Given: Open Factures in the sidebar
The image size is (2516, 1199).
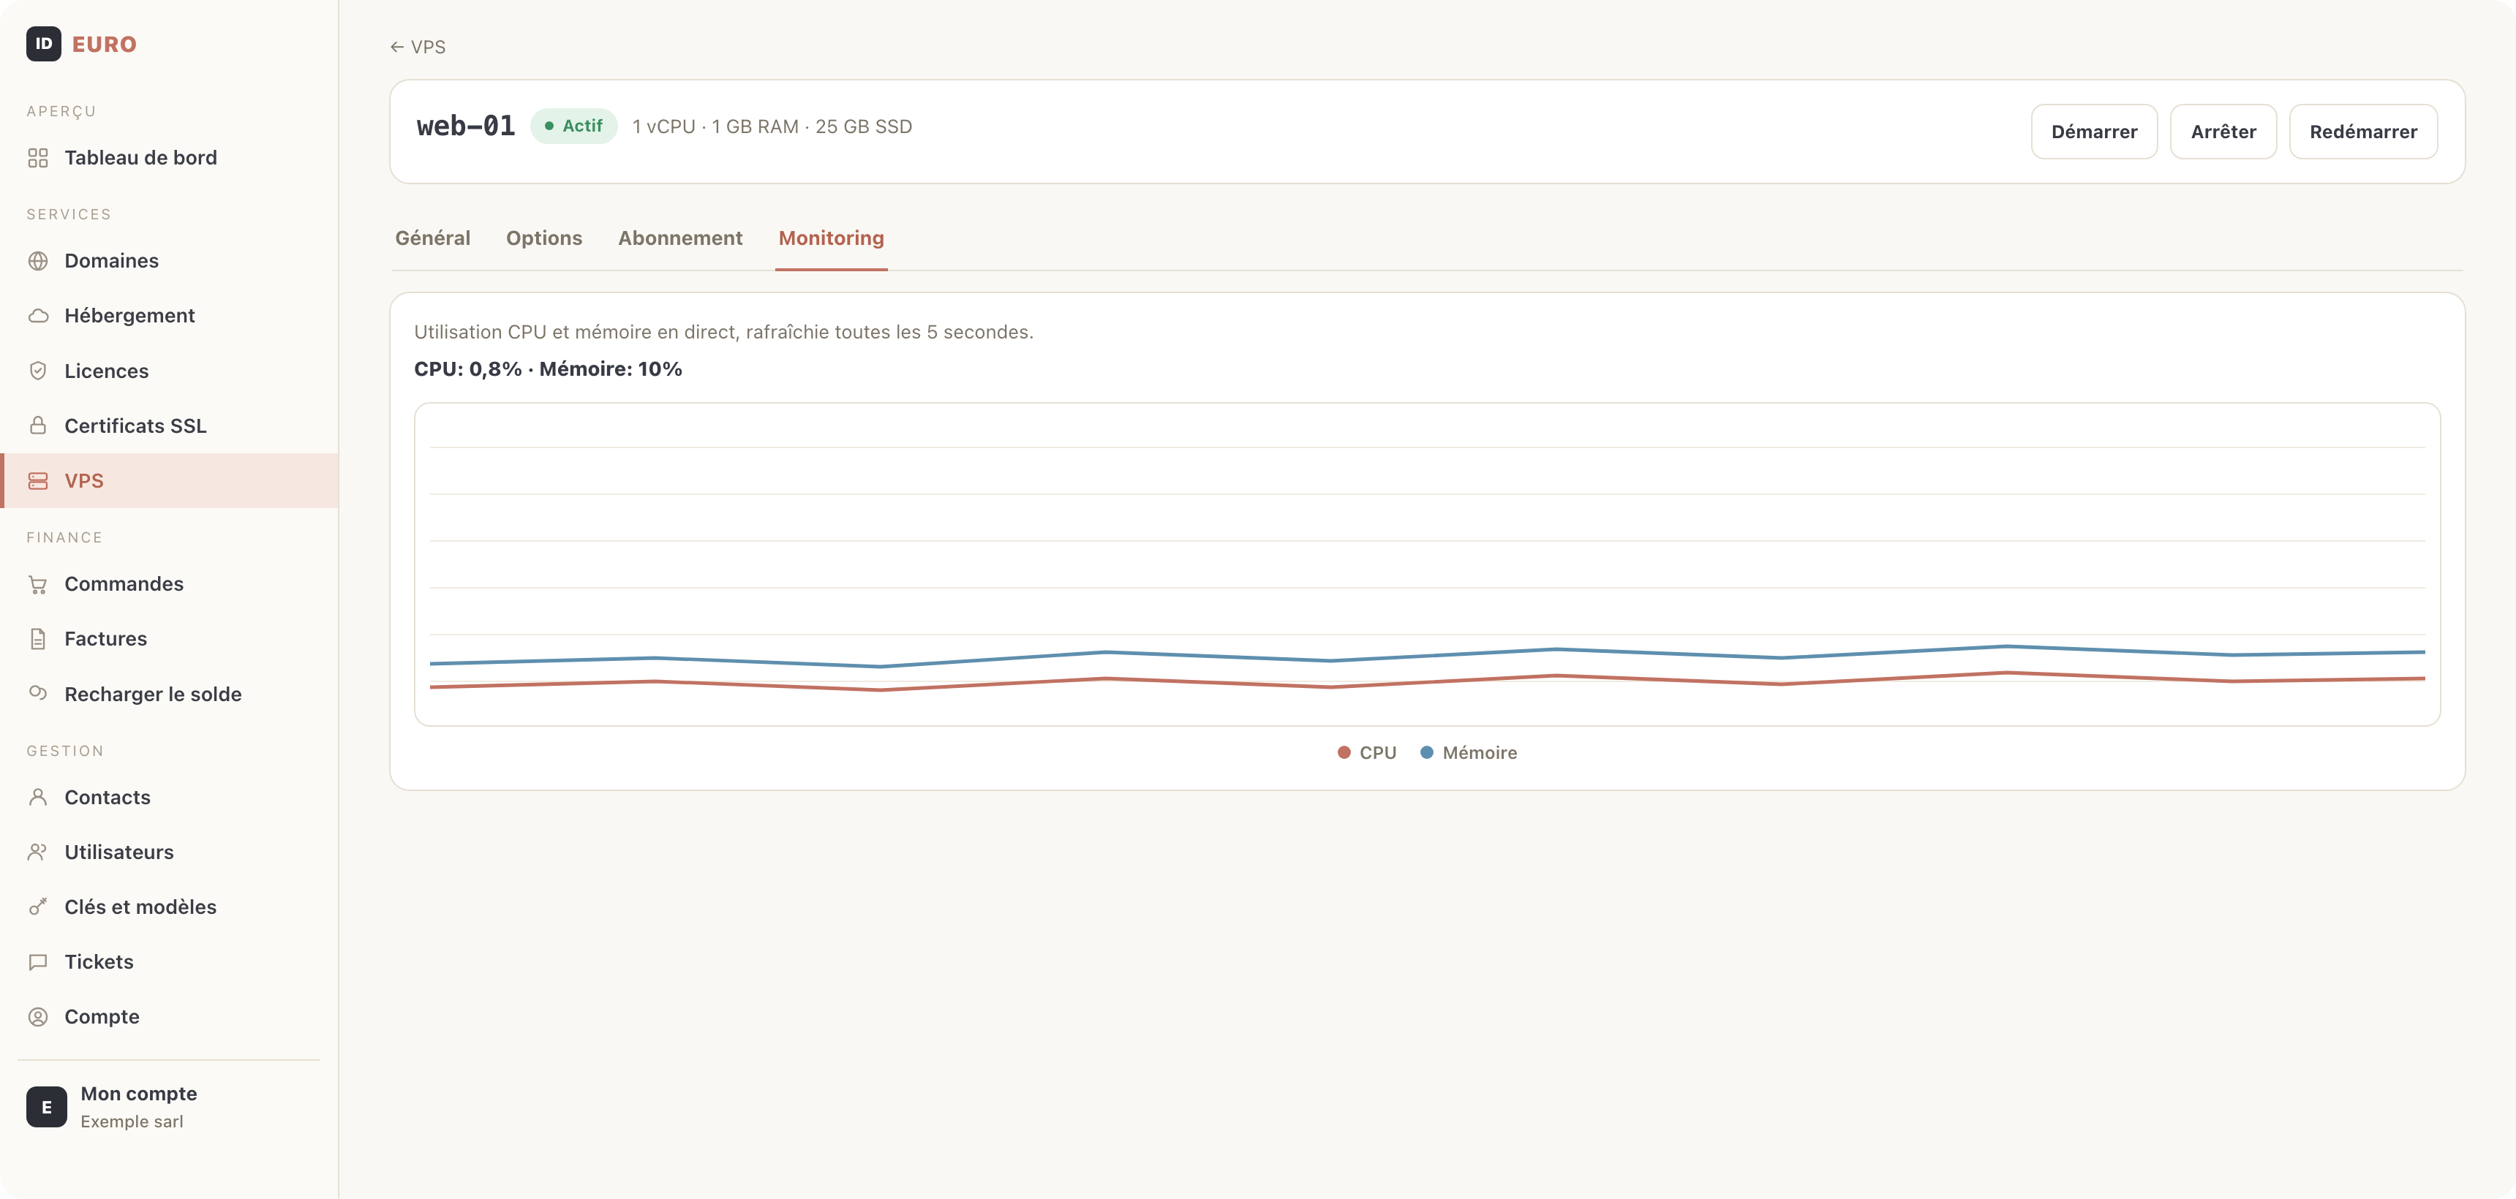Looking at the screenshot, I should pyautogui.click(x=170, y=638).
